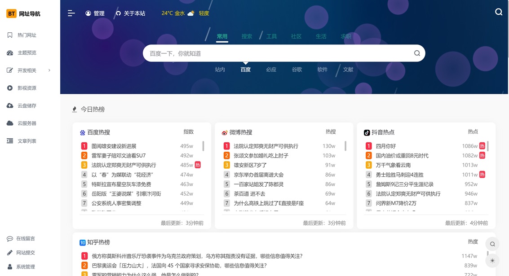Viewport: 509px width, 276px height.
Task: Expand the 开发相关 submenu chevron
Action: [x=49, y=70]
